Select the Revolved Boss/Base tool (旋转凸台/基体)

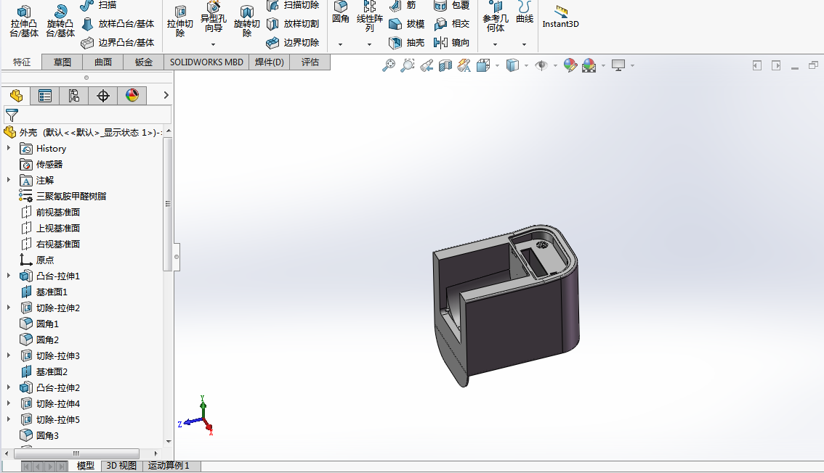(60, 22)
